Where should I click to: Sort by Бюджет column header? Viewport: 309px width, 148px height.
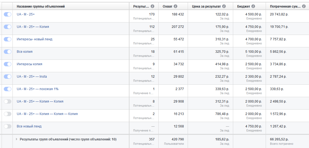click(243, 6)
